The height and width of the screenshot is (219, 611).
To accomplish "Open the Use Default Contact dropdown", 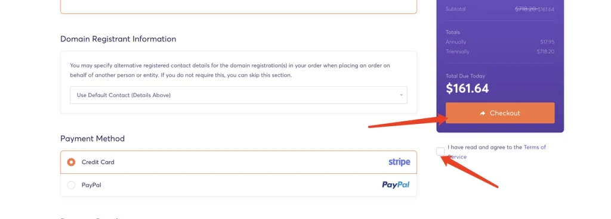I will [239, 95].
